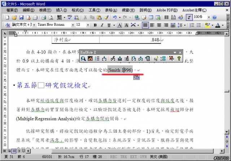Click the Paste Options smart tag
The width and height of the screenshot is (231, 161).
coord(136,77)
